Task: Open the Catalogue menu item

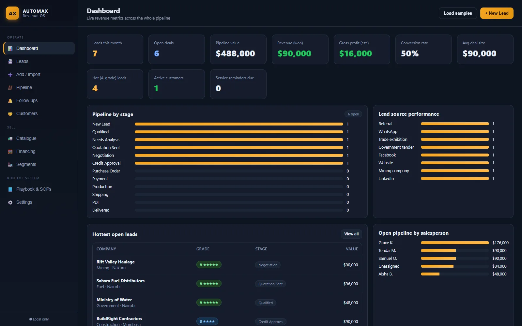Action: click(39, 138)
